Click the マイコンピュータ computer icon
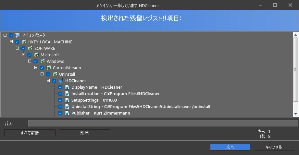299x155 pixels. 18,35
